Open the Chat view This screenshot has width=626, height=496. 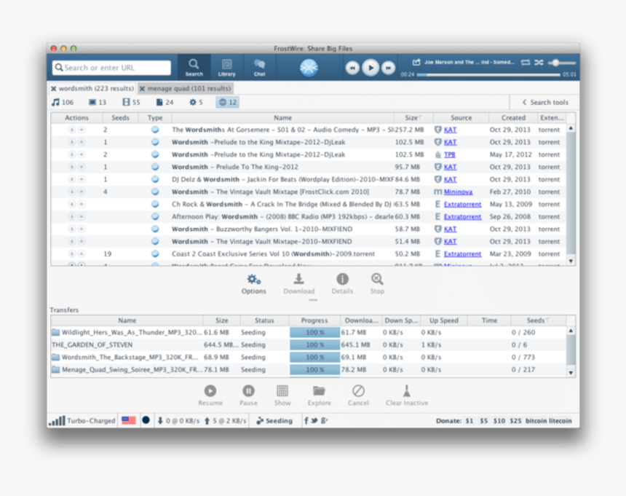click(x=260, y=68)
